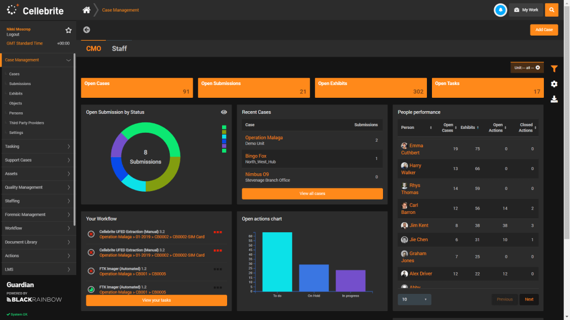Viewport: 570px width, 320px height.
Task: Remove the 'Unit — all' filter chip
Action: [x=538, y=68]
